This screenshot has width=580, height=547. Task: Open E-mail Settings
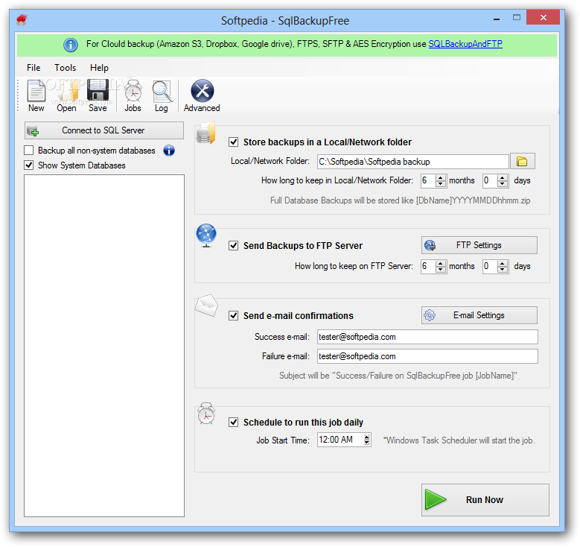click(479, 315)
